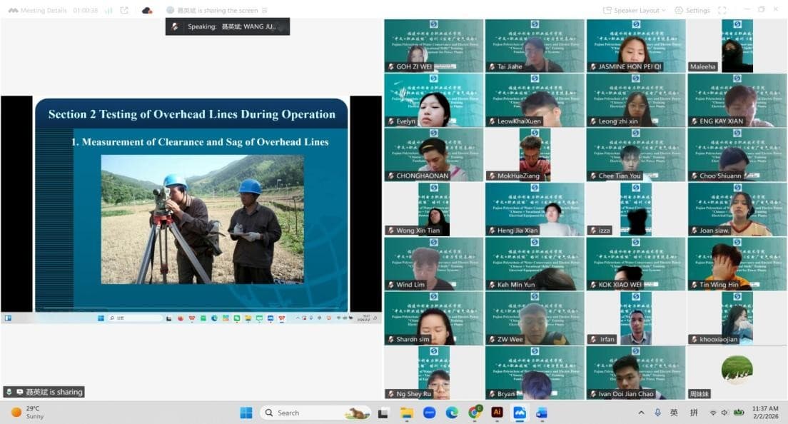Select LeowKhaiXuen video tile
The width and height of the screenshot is (788, 424).
coord(535,101)
